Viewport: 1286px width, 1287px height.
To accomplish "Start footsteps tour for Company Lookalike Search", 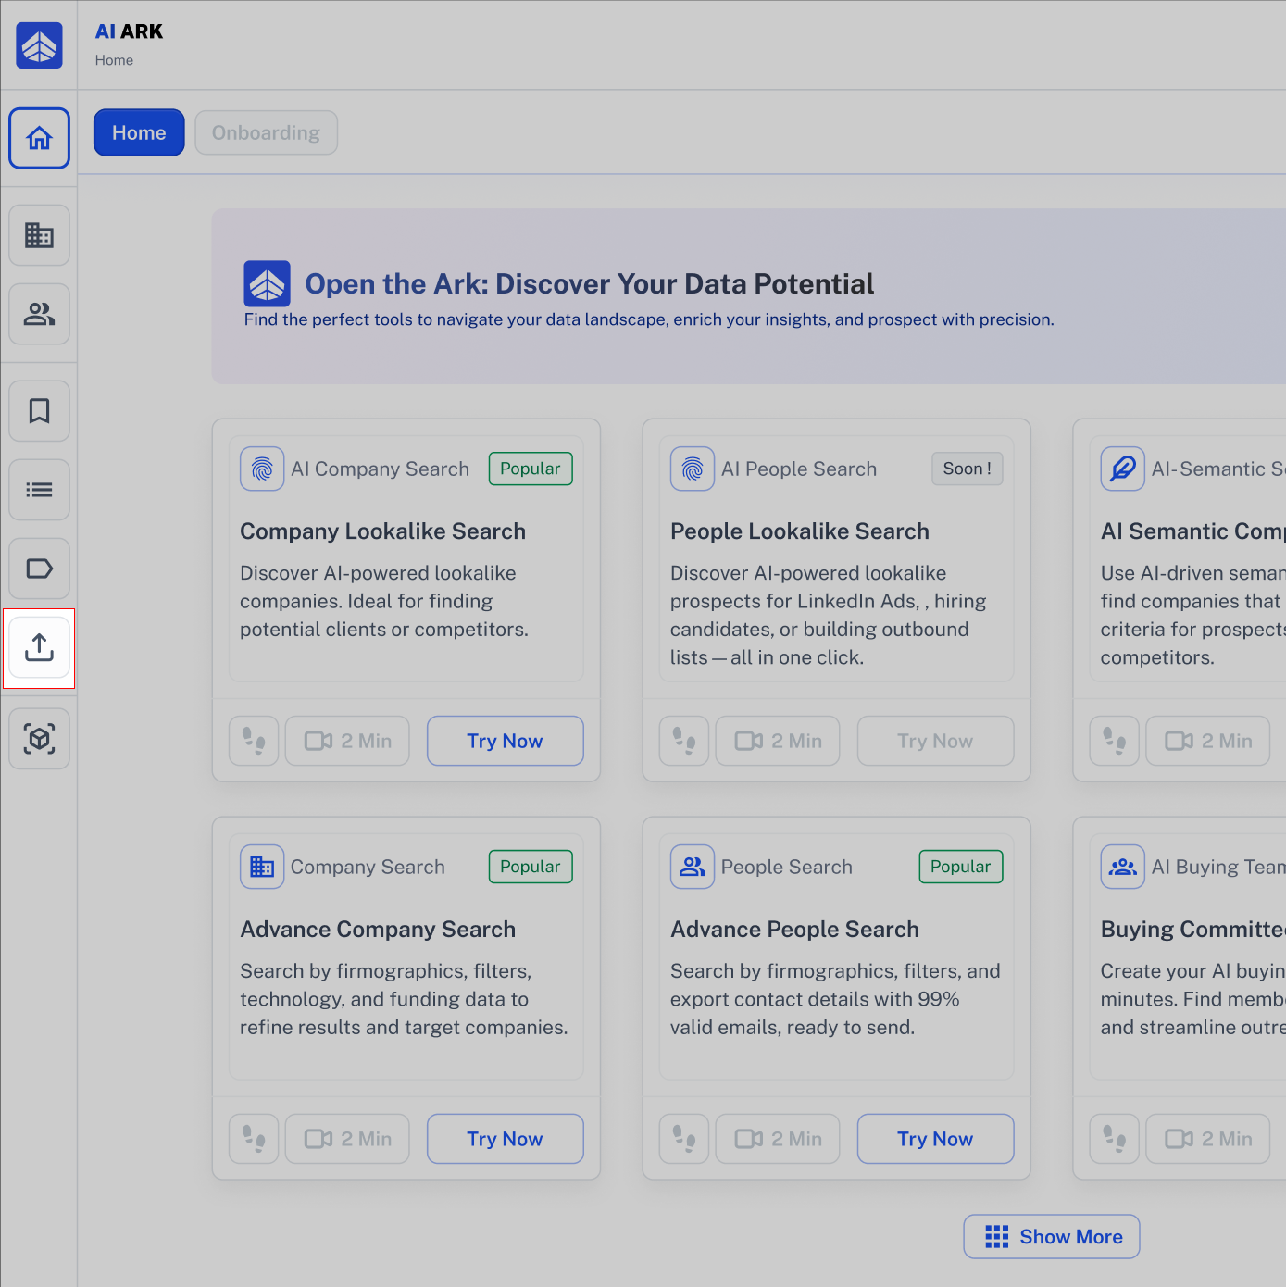I will click(x=254, y=741).
